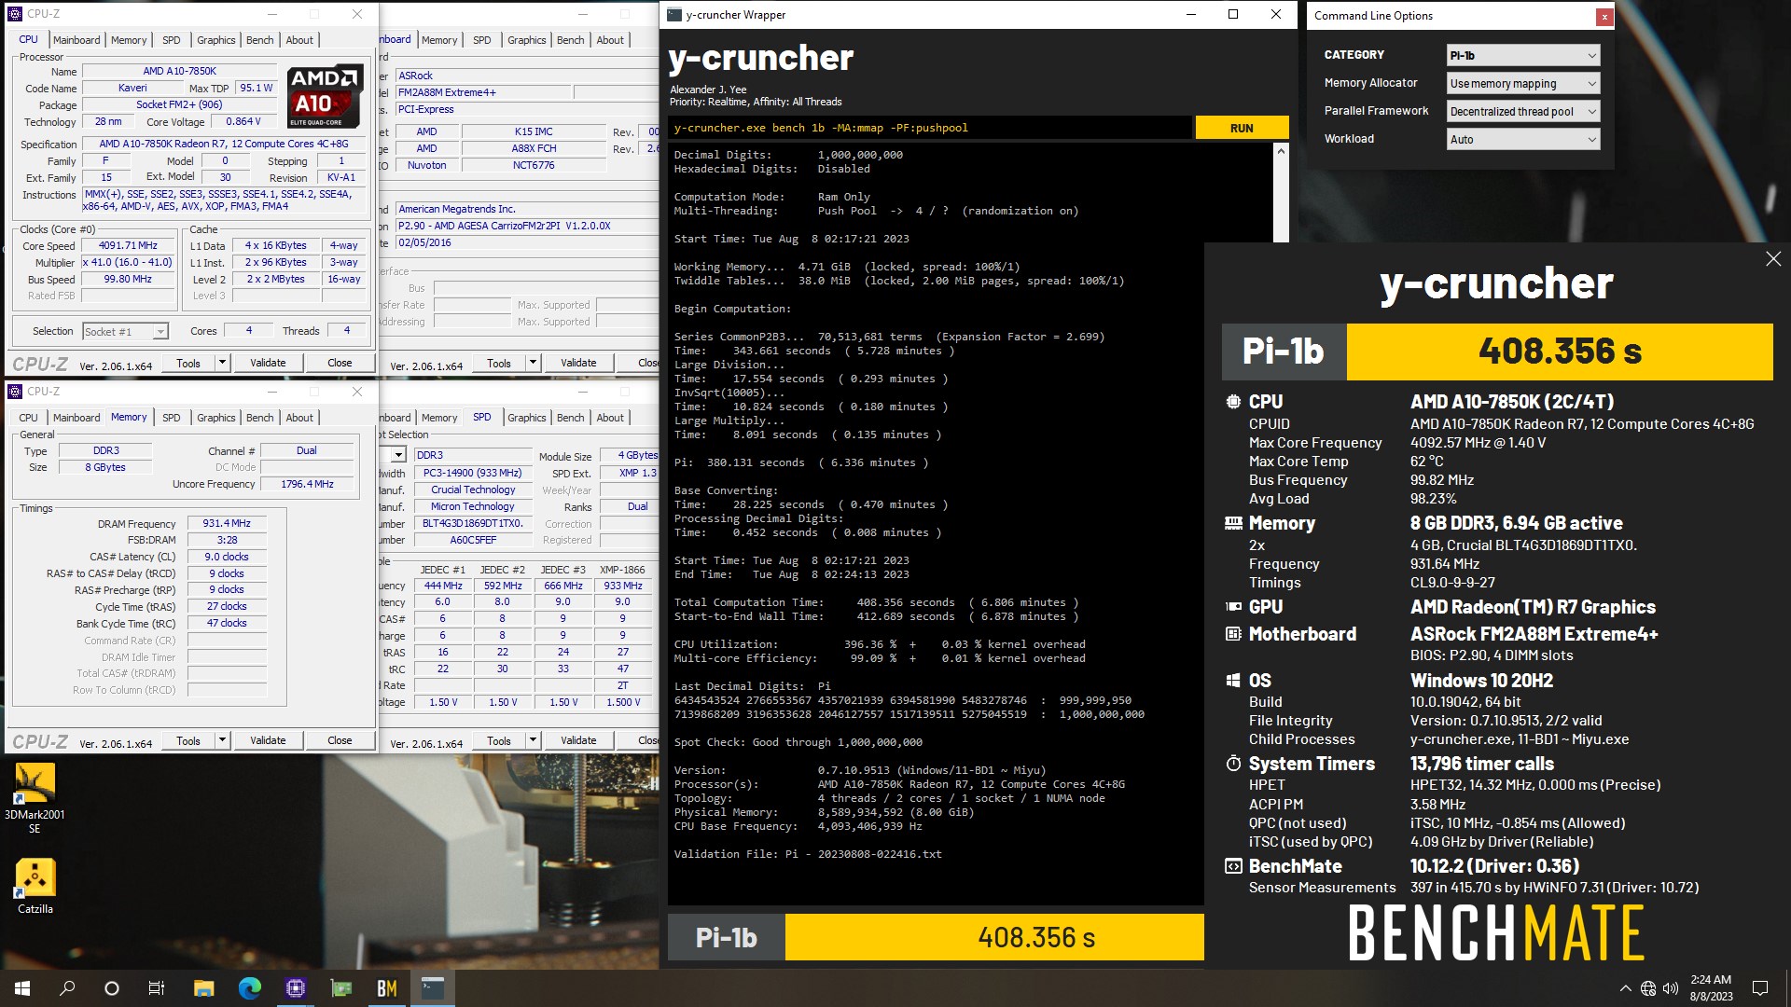Open About tab in CPU-Z Mainboard window
The height and width of the screenshot is (1007, 1791).
610,40
